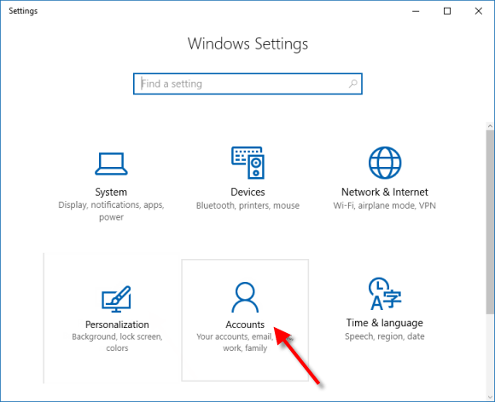Viewport: 495px width, 402px height.
Task: Open the System laptop icon
Action: (111, 164)
